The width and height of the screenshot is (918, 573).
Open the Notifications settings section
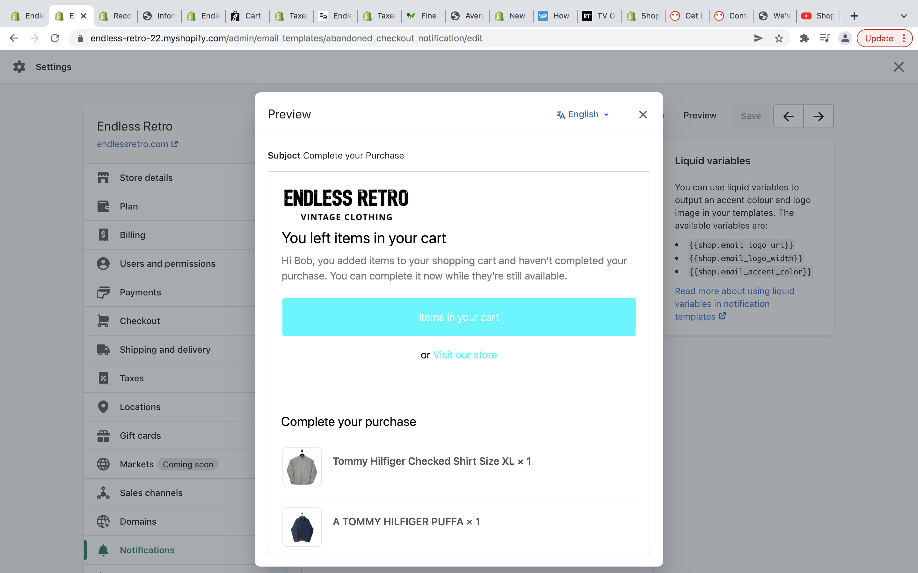[x=169, y=550]
